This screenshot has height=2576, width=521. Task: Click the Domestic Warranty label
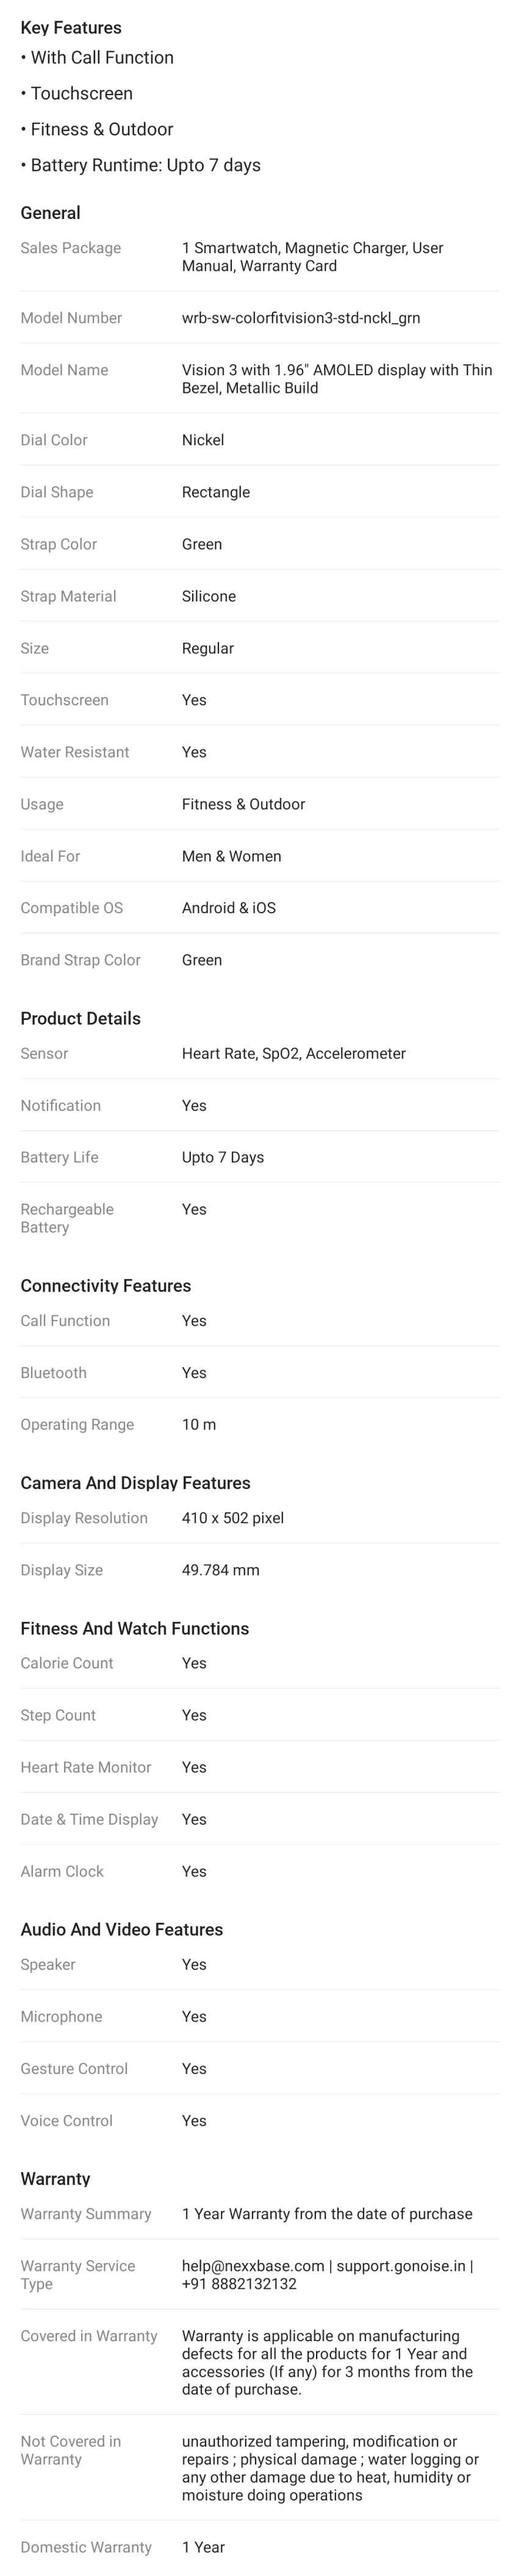point(86,2546)
